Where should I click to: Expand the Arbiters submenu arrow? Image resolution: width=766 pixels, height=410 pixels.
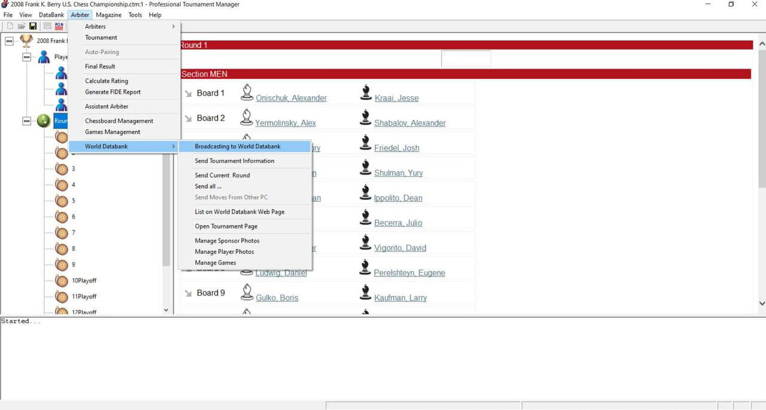pos(174,26)
